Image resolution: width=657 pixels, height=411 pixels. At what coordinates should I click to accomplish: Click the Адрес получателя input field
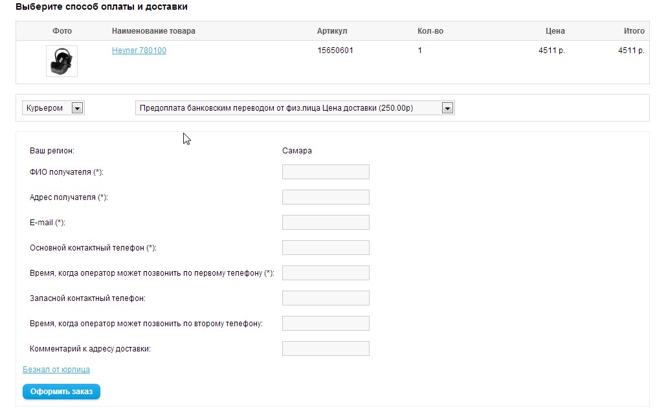(x=326, y=197)
